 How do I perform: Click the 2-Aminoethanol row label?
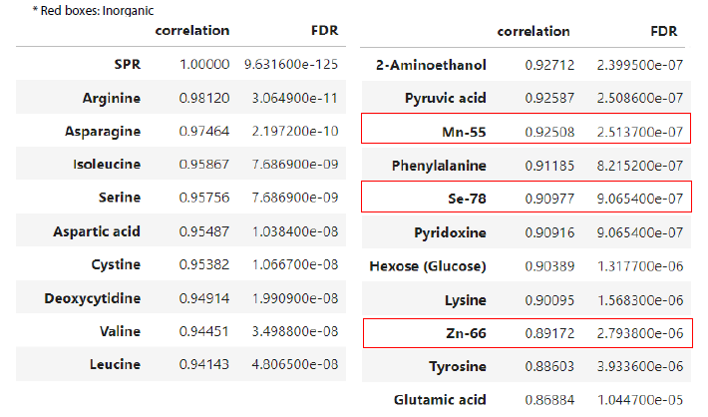coord(432,65)
